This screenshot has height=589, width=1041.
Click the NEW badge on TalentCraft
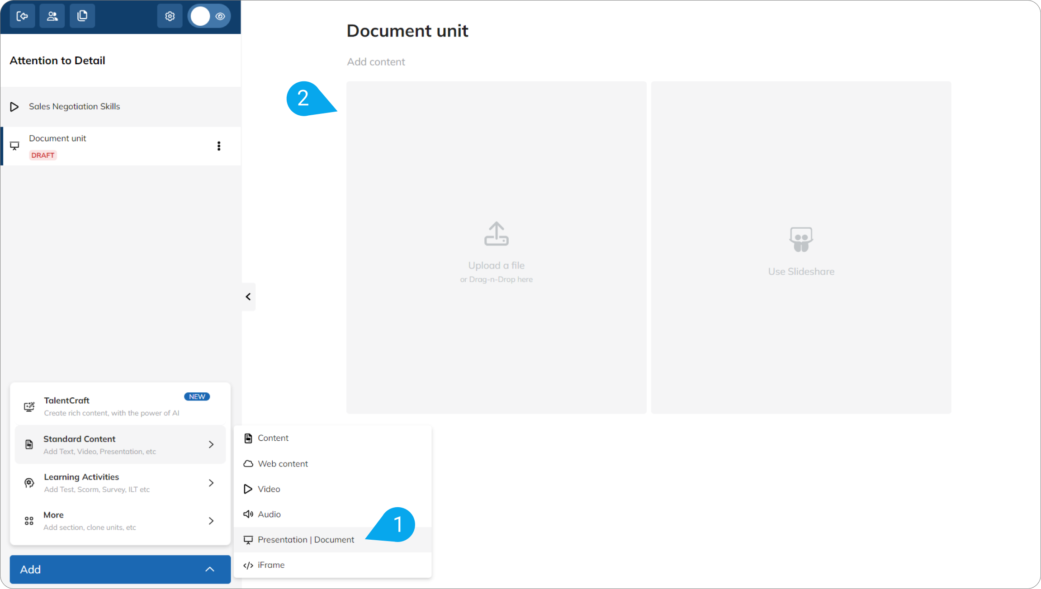click(x=197, y=396)
